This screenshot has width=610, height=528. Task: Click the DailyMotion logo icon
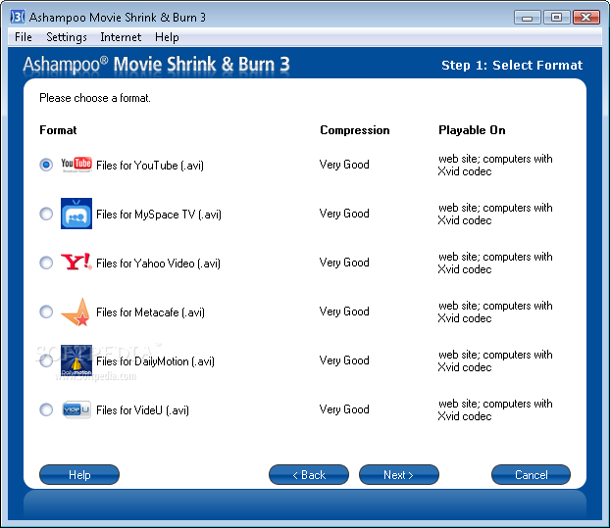(76, 360)
